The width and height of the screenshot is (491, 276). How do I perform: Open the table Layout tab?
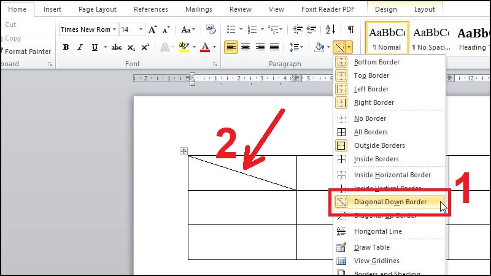click(x=424, y=9)
